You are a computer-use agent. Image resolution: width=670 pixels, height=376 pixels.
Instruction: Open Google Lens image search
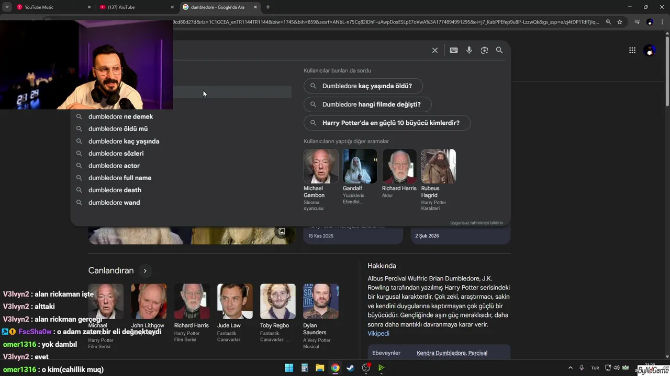point(484,50)
